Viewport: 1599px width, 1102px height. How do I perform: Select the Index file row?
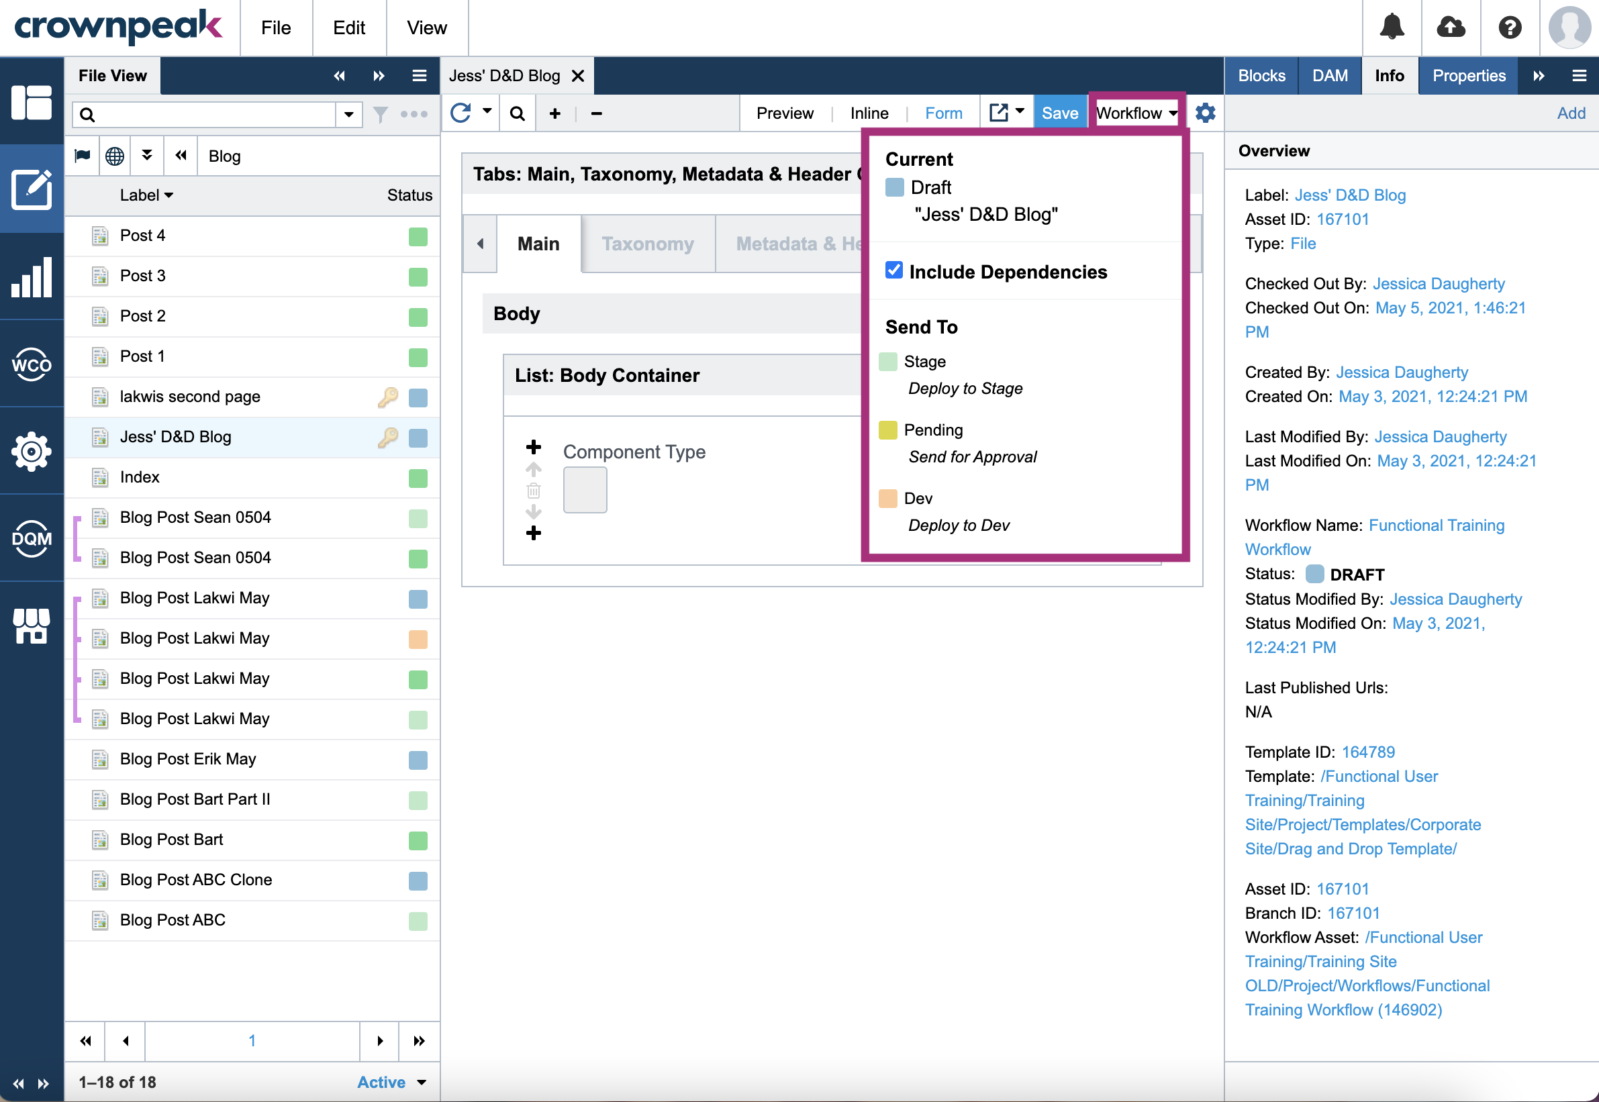(x=253, y=478)
